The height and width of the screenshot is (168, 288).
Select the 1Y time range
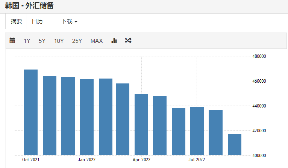27,41
